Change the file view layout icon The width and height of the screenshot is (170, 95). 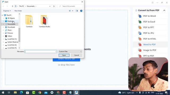coord(70,11)
